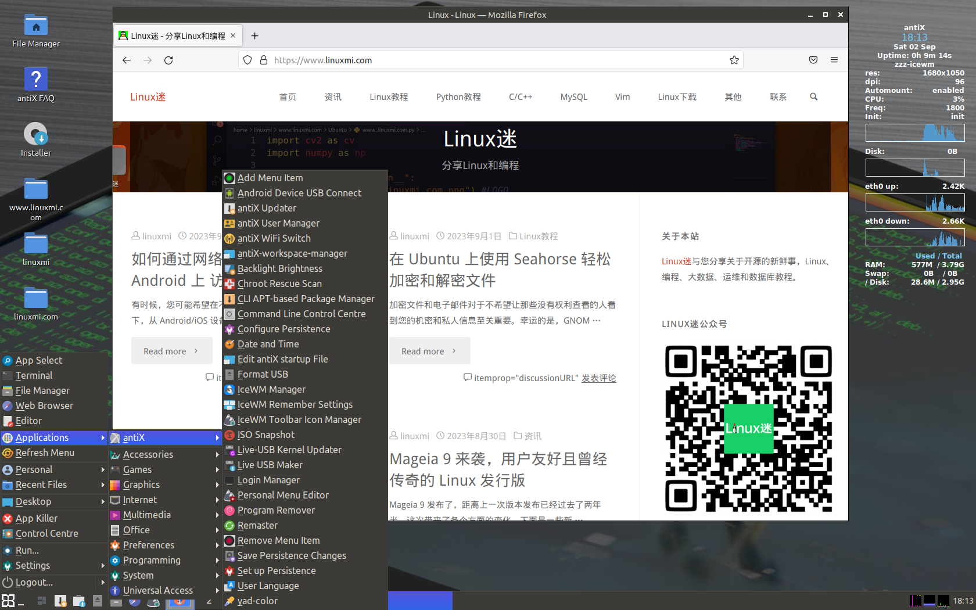
Task: Expand the Internet submenu
Action: [166, 500]
